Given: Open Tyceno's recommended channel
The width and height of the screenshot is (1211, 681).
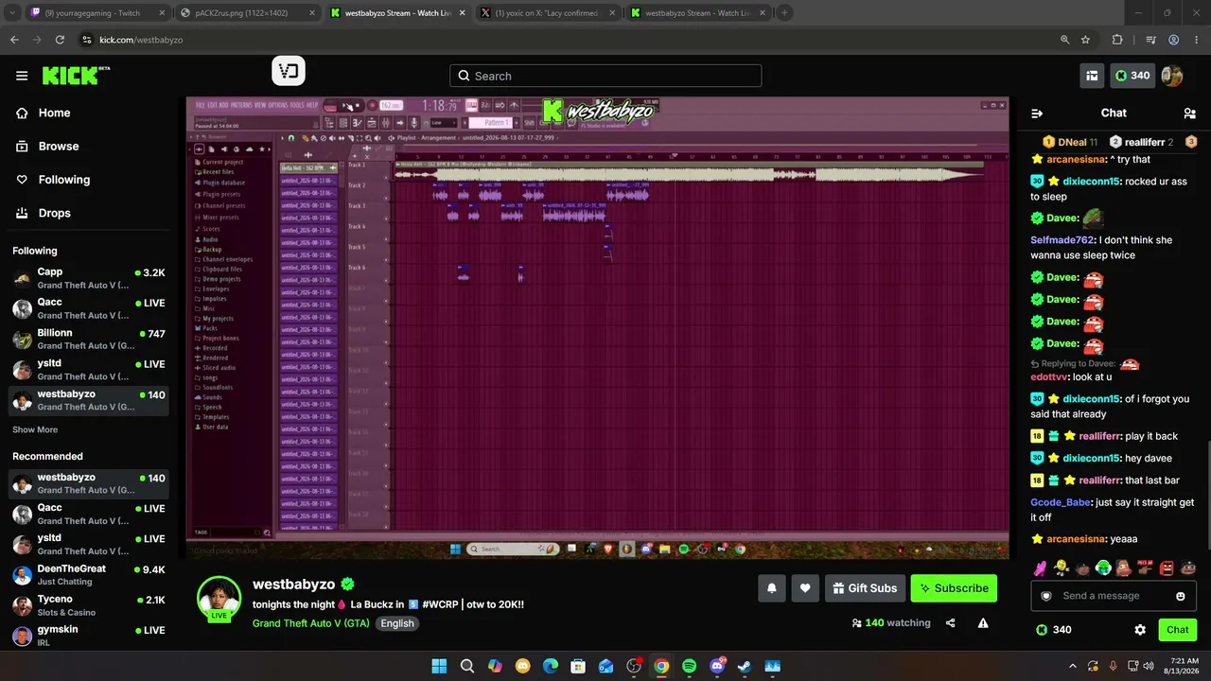Looking at the screenshot, I should [x=89, y=605].
